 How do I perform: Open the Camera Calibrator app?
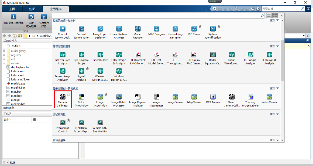pyautogui.click(x=63, y=100)
